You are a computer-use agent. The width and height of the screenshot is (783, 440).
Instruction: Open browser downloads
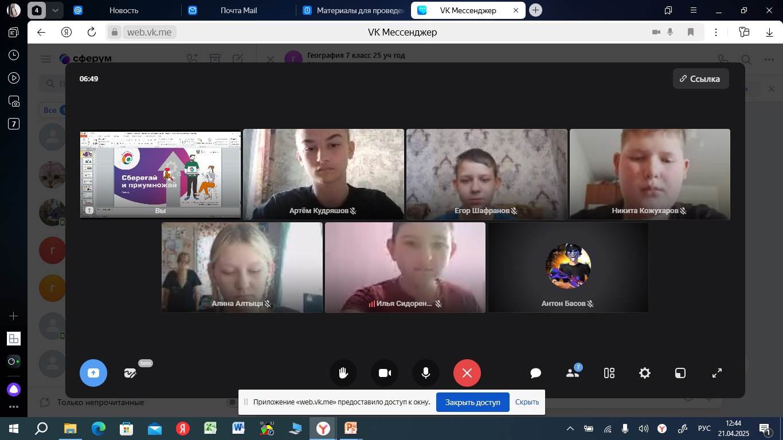tap(770, 32)
